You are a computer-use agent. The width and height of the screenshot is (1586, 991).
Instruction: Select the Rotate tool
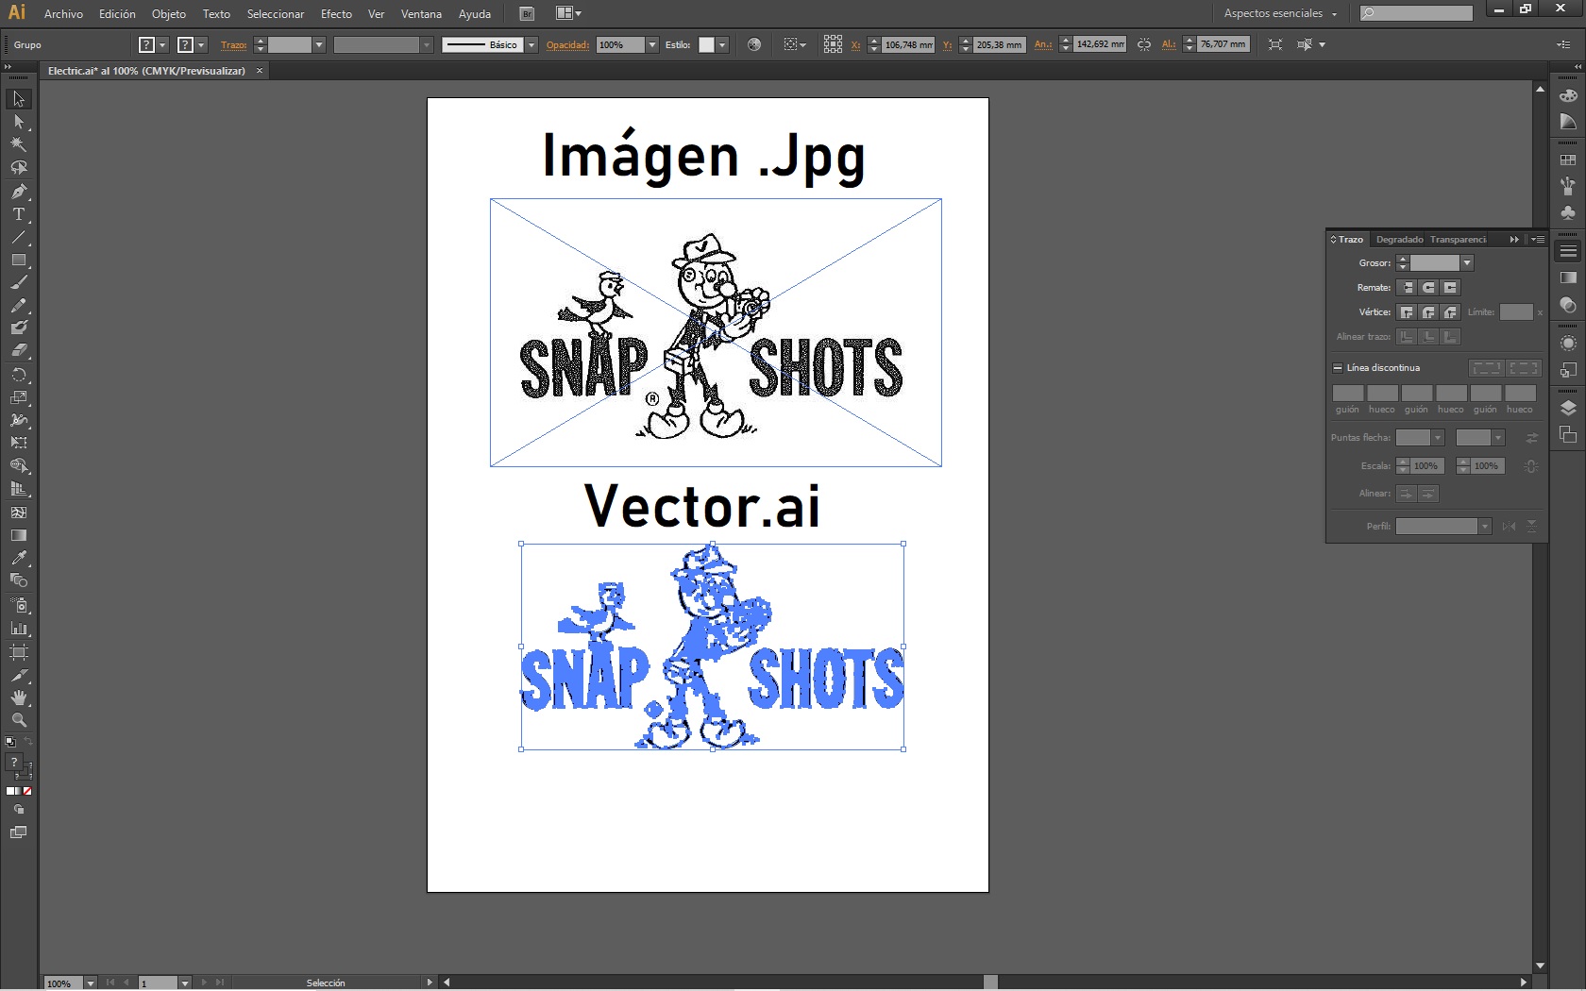19,375
